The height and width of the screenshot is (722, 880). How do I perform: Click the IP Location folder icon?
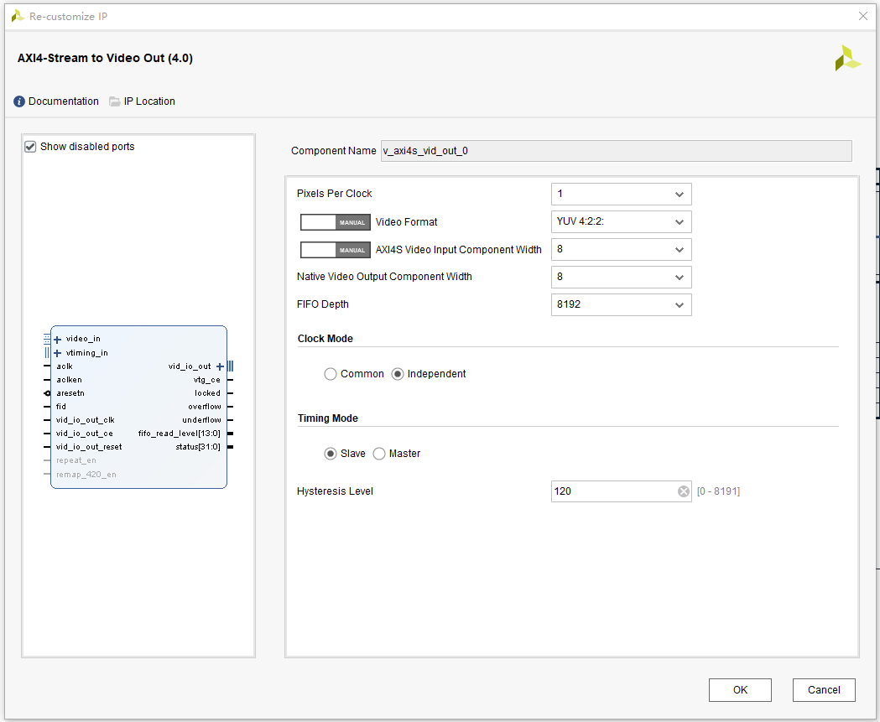pyautogui.click(x=113, y=101)
